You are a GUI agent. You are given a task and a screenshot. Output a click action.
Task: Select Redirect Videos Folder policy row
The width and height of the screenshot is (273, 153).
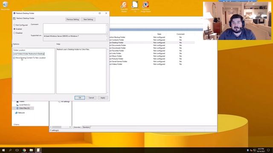(x=151, y=64)
